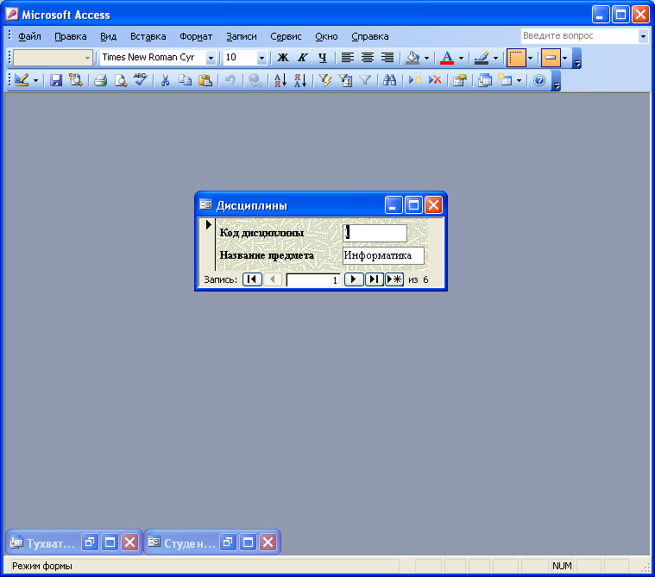Click the Название предмета field with Информатика
Viewport: 655px width, 577px height.
383,255
